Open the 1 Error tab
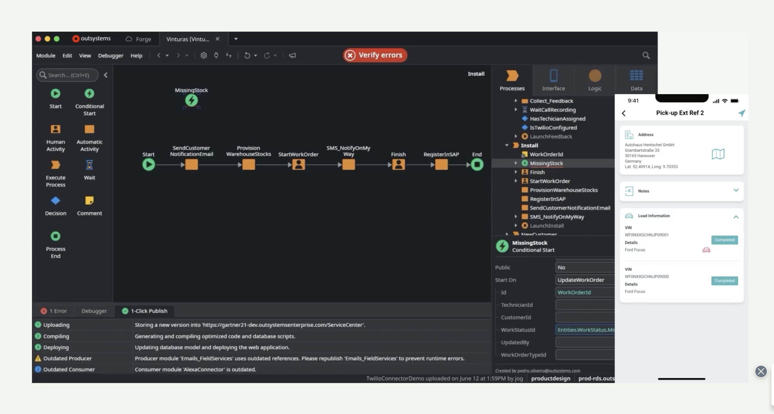Screen dimensions: 774x414 (x=54, y=311)
